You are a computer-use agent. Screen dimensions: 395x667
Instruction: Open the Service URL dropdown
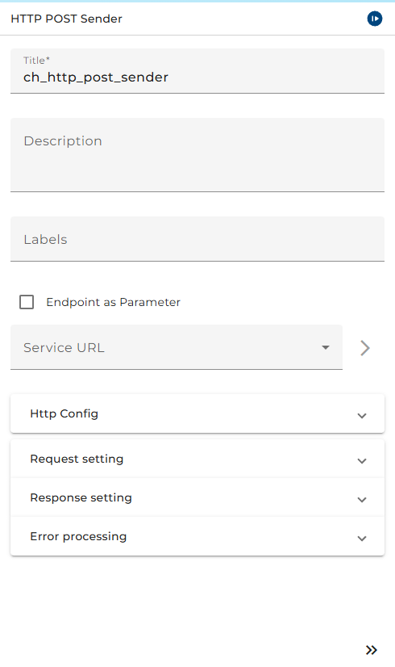[177, 347]
